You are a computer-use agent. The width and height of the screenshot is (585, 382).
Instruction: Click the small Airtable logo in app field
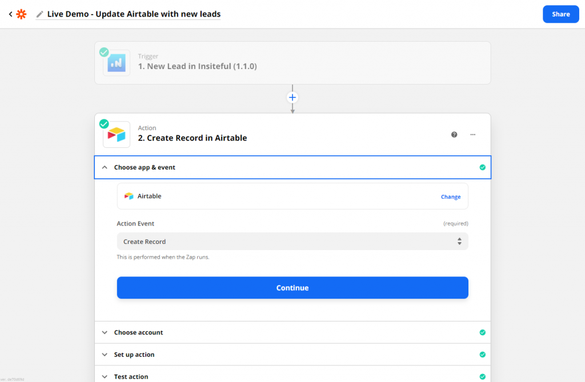tap(129, 196)
